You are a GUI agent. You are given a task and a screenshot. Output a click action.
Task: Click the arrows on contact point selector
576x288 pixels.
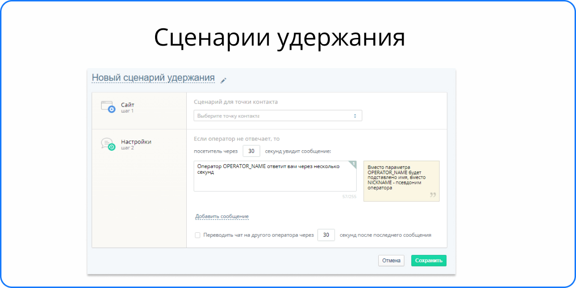355,116
